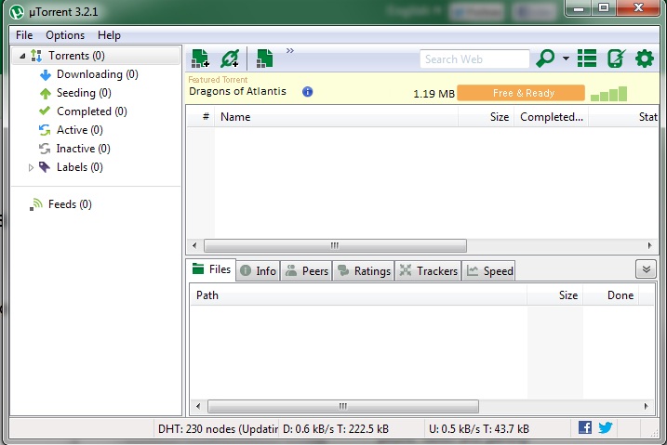The height and width of the screenshot is (445, 667).
Task: Click torrent list horizontal scrollbar thumb
Action: tap(335, 245)
